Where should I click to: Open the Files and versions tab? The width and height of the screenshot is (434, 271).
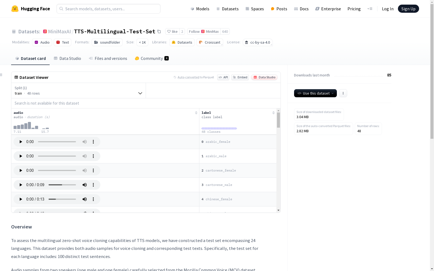tap(108, 59)
